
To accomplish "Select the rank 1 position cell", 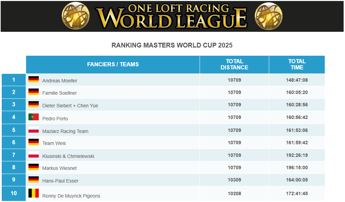I will [x=14, y=80].
